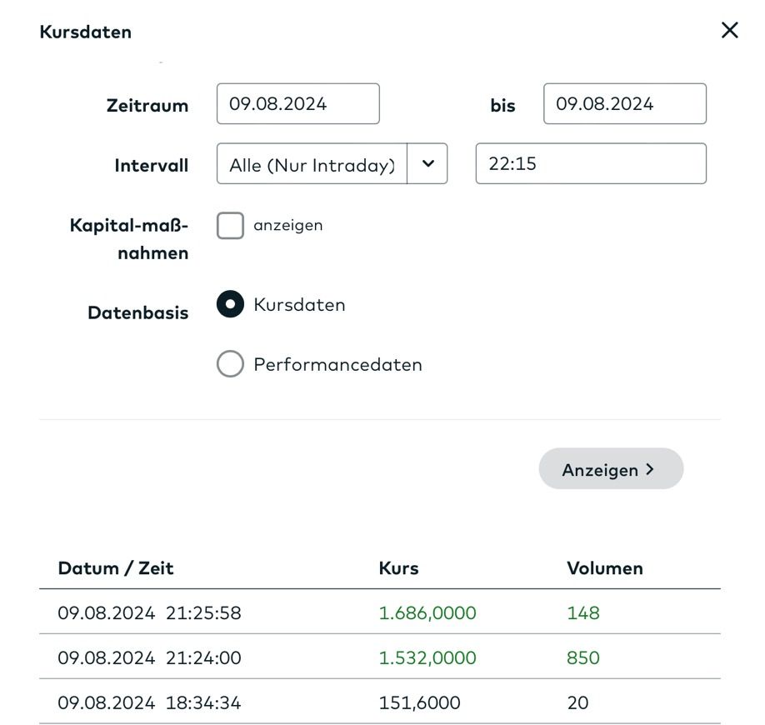This screenshot has width=765, height=725.
Task: Click the 22:15 time input field
Action: pos(590,164)
